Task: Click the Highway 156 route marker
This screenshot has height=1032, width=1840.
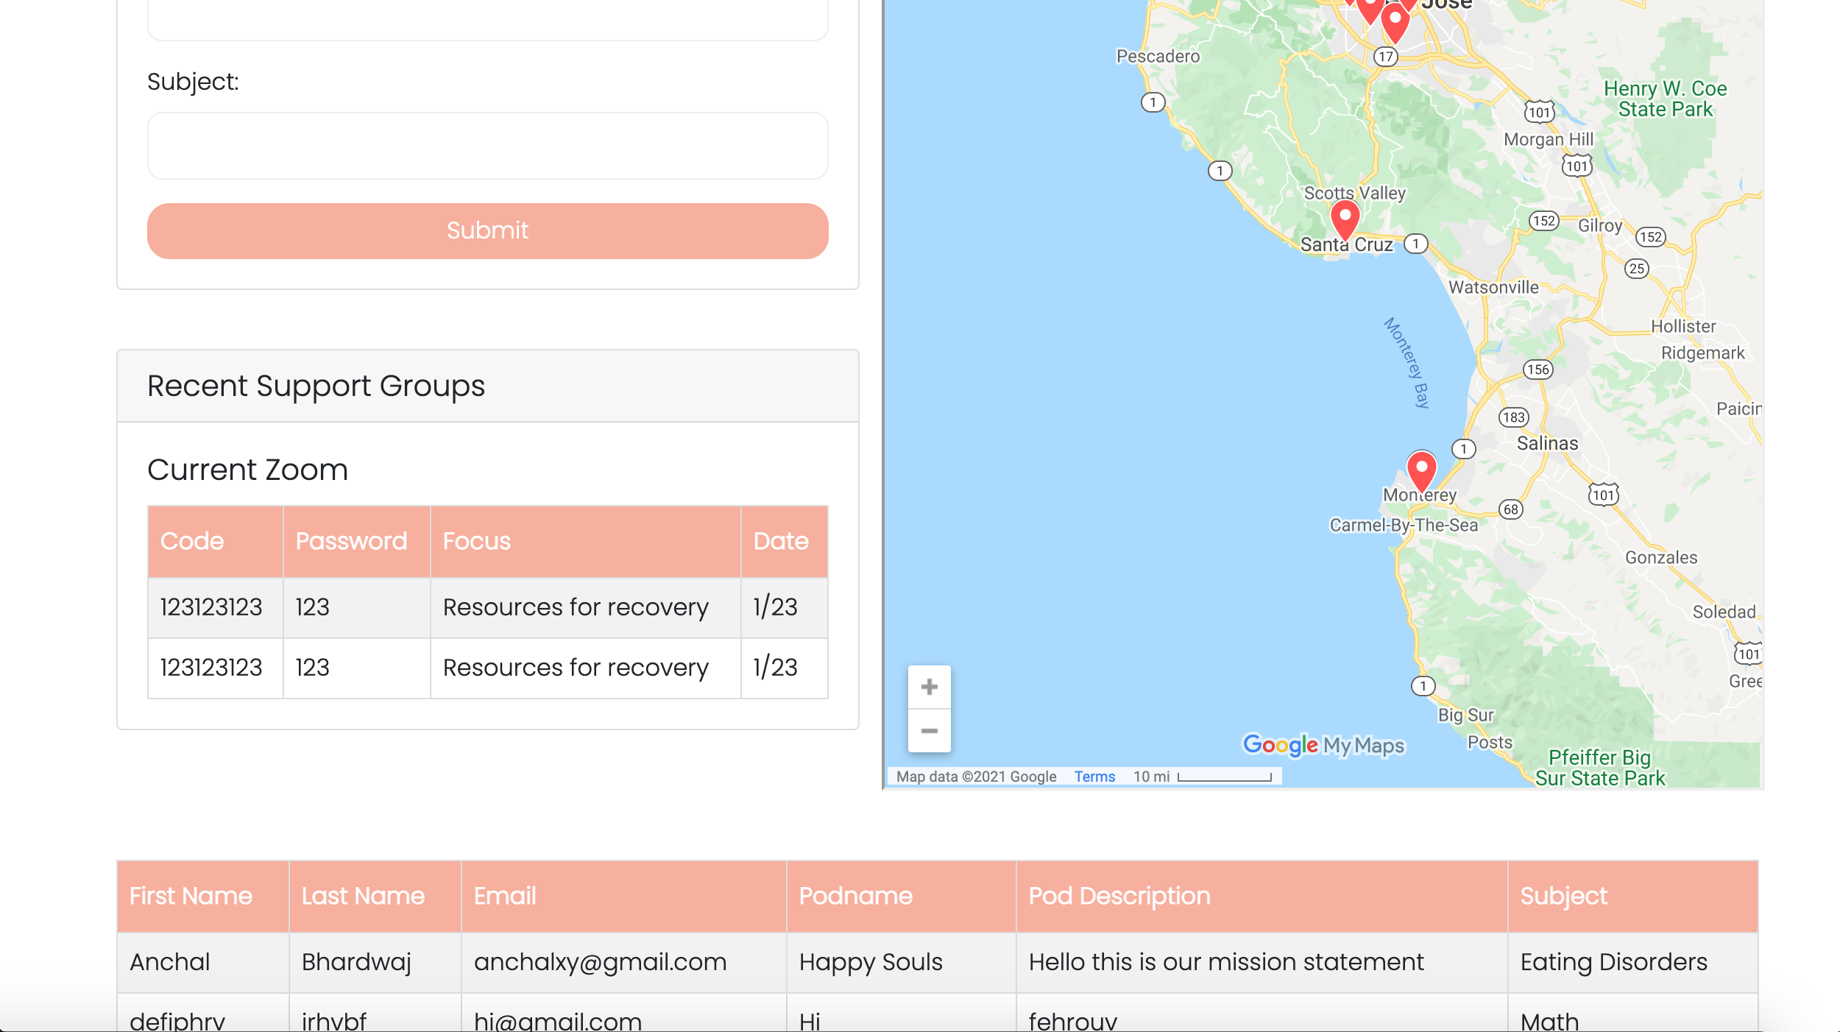Action: pyautogui.click(x=1538, y=370)
